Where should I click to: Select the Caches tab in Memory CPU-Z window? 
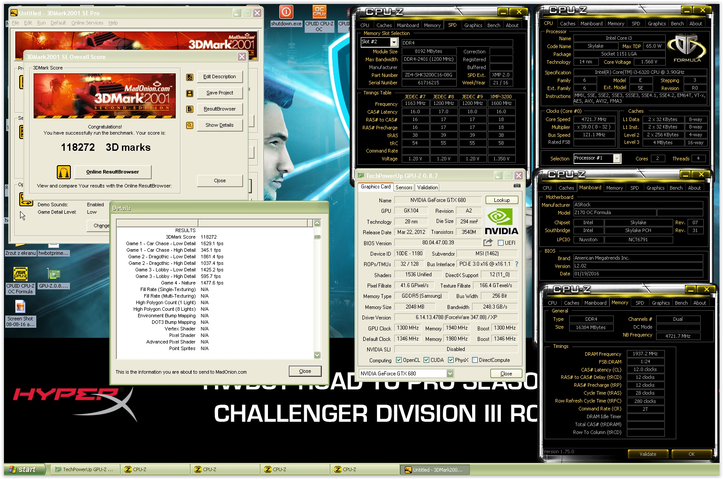(x=571, y=303)
